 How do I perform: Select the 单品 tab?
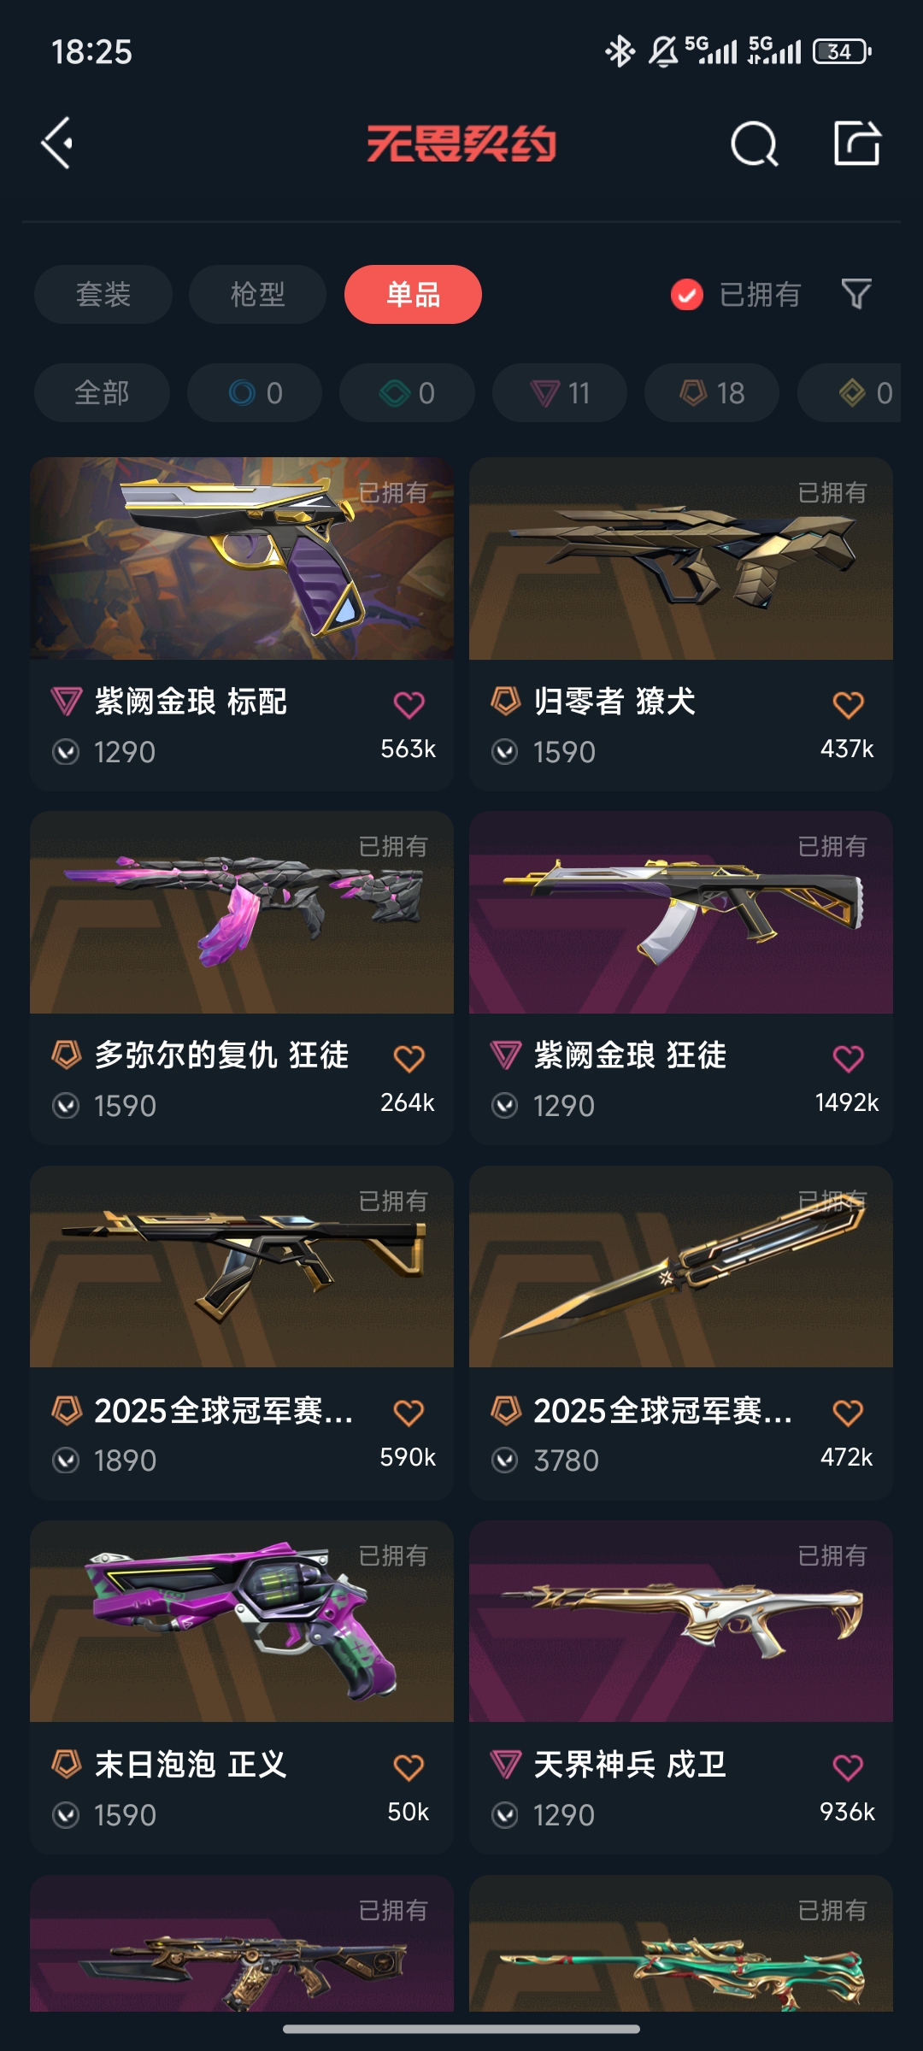pos(413,295)
